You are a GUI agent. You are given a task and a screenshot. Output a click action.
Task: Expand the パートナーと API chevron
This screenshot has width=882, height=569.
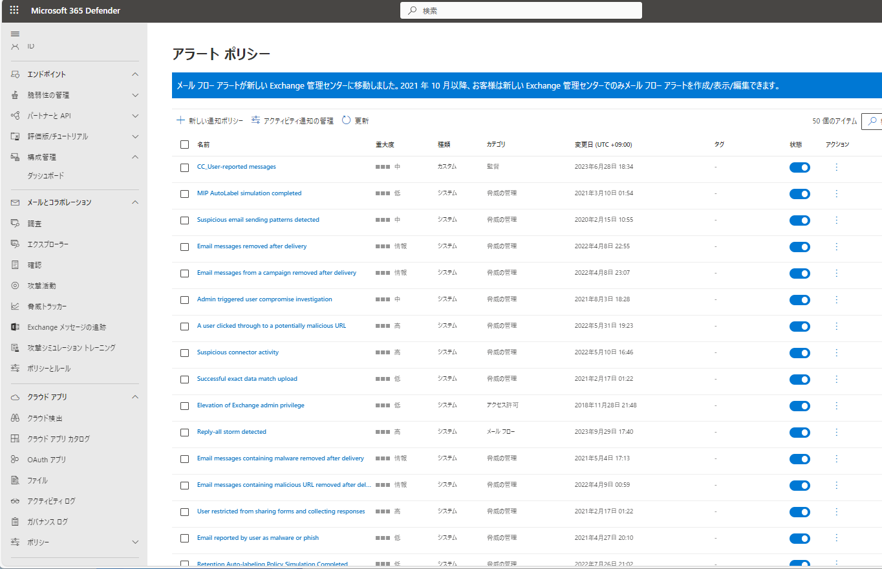[135, 116]
